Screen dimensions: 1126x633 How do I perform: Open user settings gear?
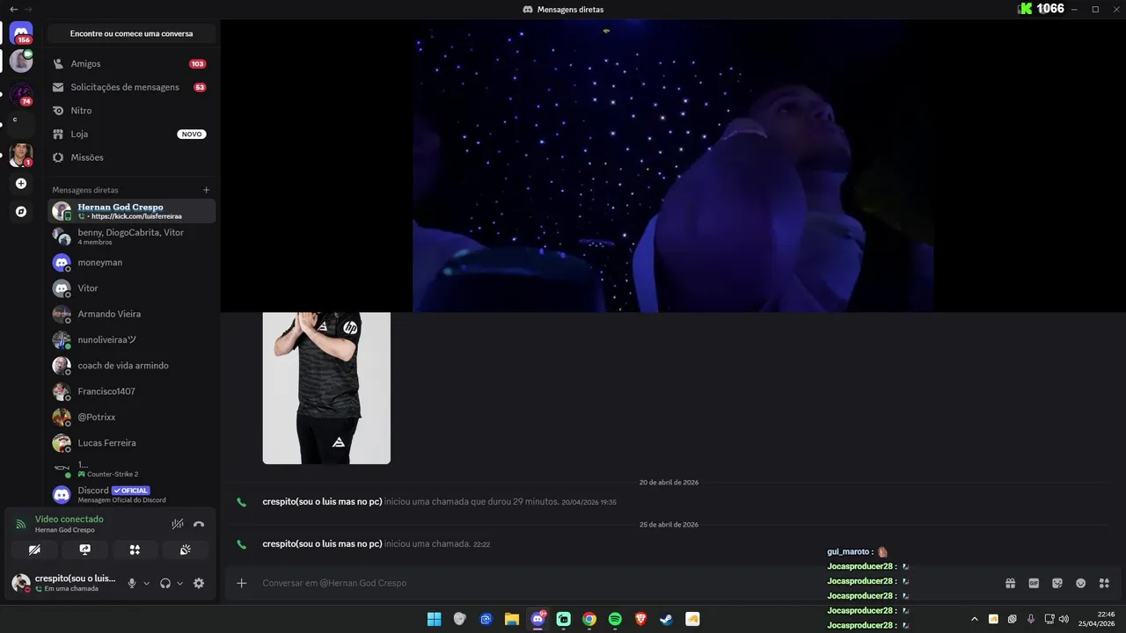pyautogui.click(x=199, y=583)
